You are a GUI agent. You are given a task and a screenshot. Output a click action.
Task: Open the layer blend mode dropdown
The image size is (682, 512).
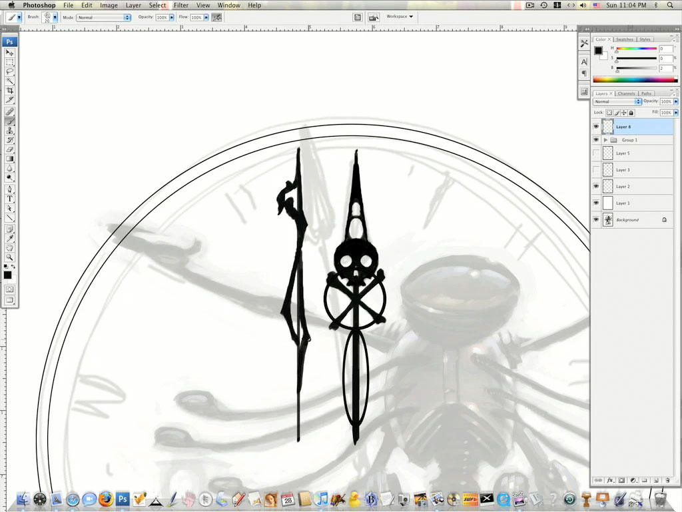point(617,101)
